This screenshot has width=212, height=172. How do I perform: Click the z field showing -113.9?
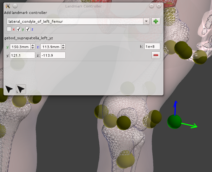[x=53, y=55]
